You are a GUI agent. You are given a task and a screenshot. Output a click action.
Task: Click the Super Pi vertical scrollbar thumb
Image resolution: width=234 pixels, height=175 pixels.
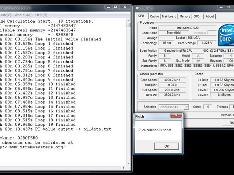point(128,25)
